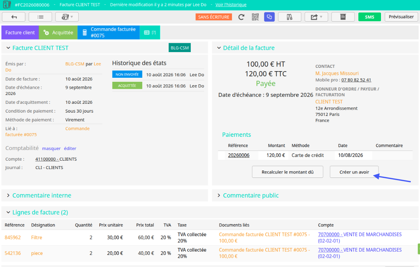Click the Désignation column header
The height and width of the screenshot is (267, 420).
(43, 225)
